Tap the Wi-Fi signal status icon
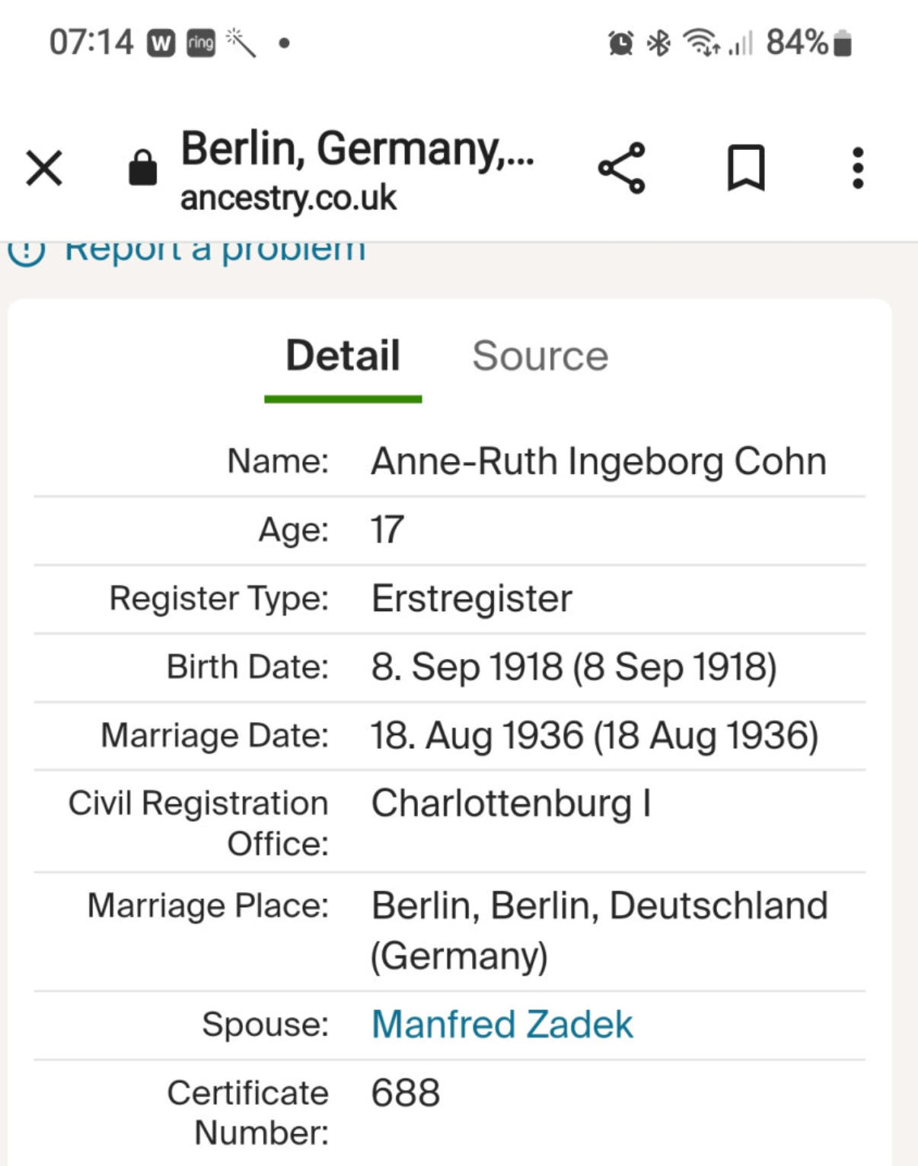This screenshot has width=918, height=1166. click(700, 43)
